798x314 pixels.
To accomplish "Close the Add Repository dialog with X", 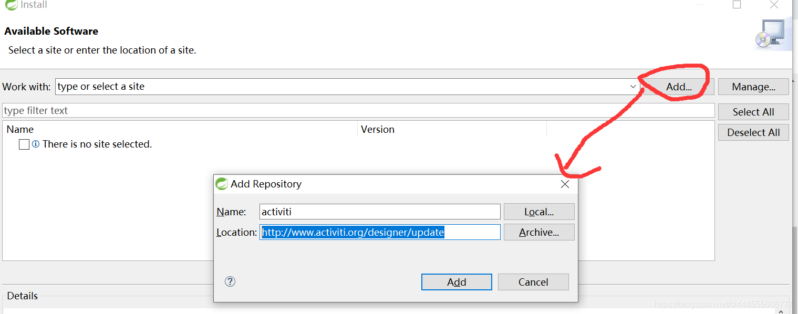I will (565, 184).
